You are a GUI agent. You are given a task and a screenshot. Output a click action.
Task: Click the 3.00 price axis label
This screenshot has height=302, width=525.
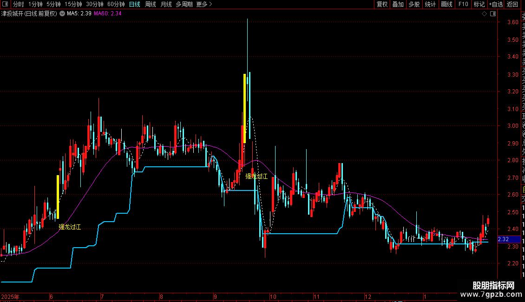click(x=512, y=126)
